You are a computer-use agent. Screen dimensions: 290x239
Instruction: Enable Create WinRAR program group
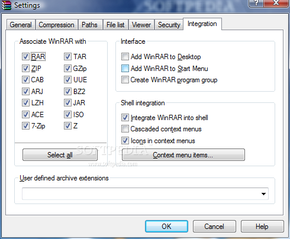click(125, 80)
